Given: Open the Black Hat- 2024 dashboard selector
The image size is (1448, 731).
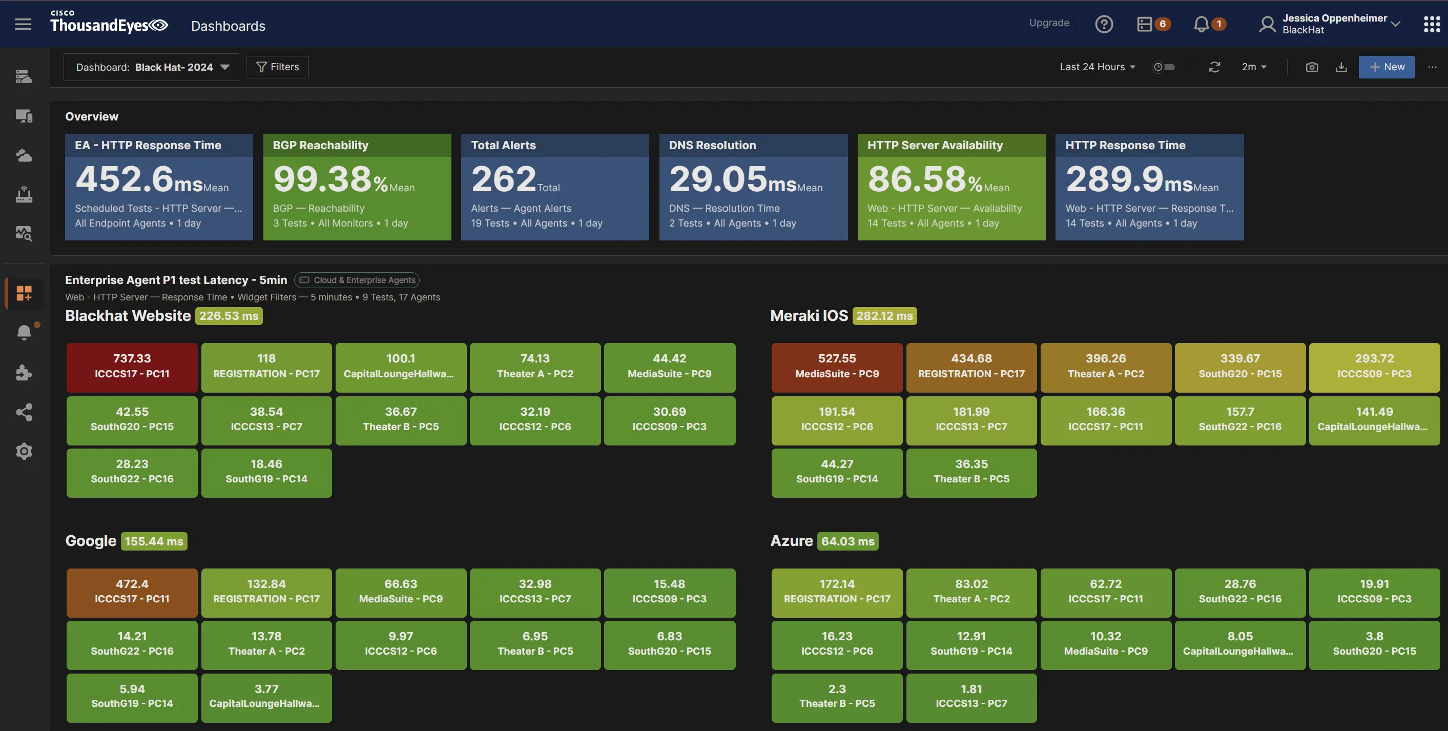Looking at the screenshot, I should click(152, 67).
